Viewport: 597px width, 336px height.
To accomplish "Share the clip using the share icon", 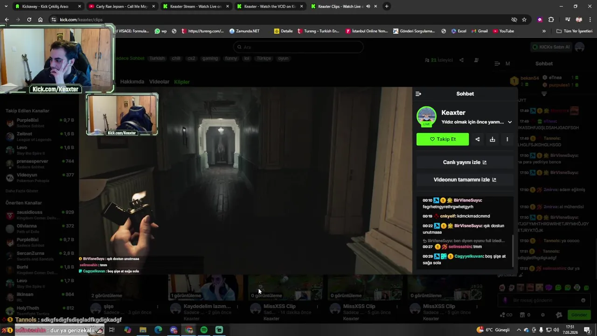I will (x=477, y=139).
